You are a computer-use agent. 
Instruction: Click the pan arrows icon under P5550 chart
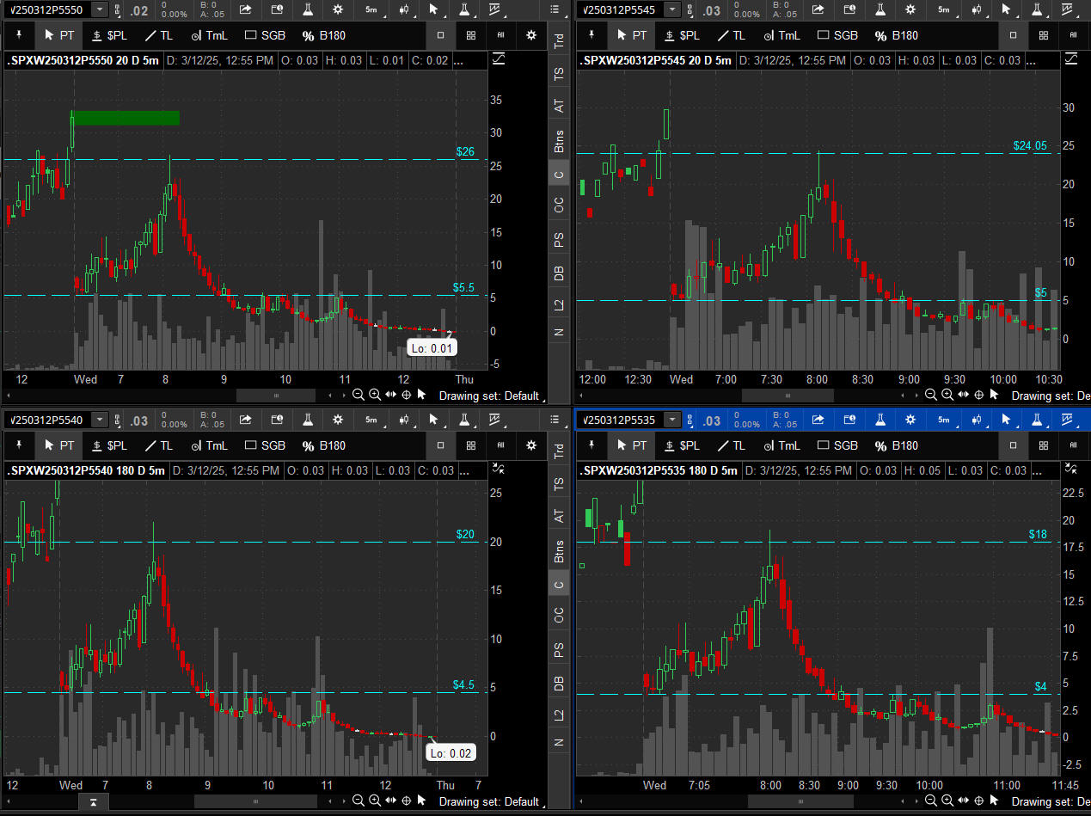pyautogui.click(x=390, y=395)
